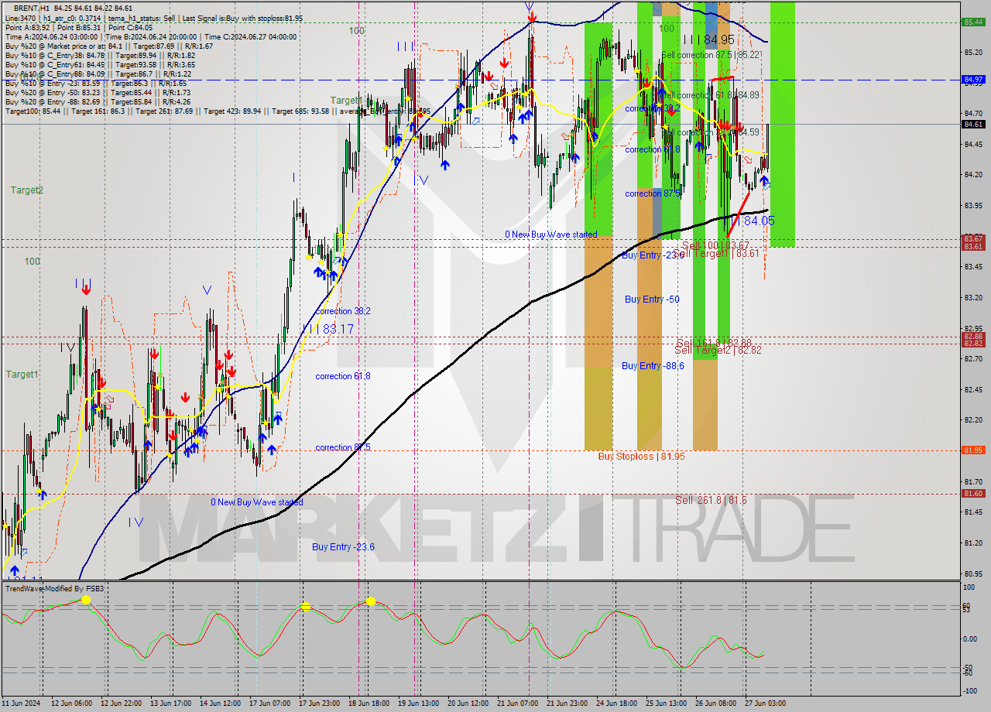
Task: Select 'Sell correction 61.8 | 84.89' label
Action: pyautogui.click(x=711, y=94)
